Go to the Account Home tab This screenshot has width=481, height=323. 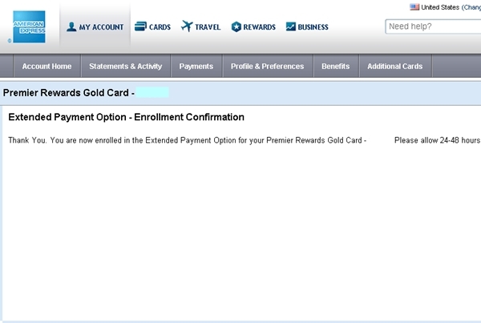[x=47, y=67]
